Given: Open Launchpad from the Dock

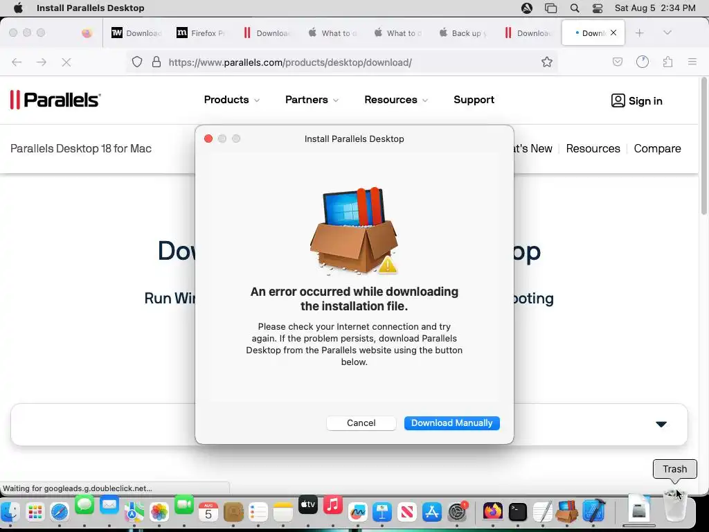Looking at the screenshot, I should [x=35, y=512].
